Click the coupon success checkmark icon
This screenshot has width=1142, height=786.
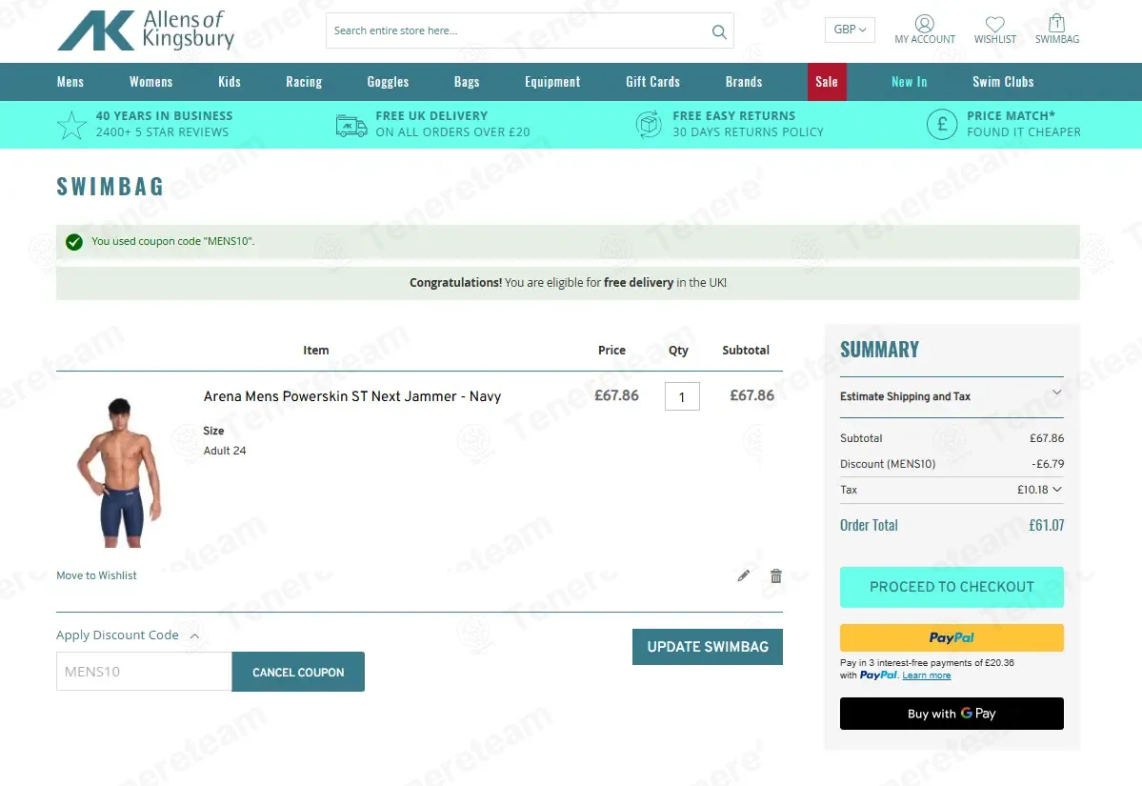(74, 242)
